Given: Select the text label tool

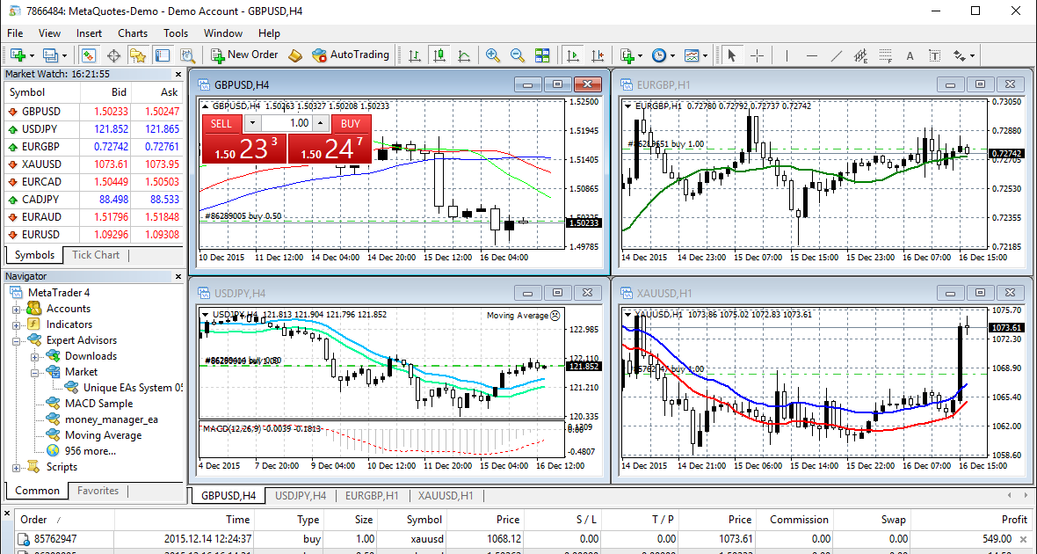Looking at the screenshot, I should pos(934,55).
